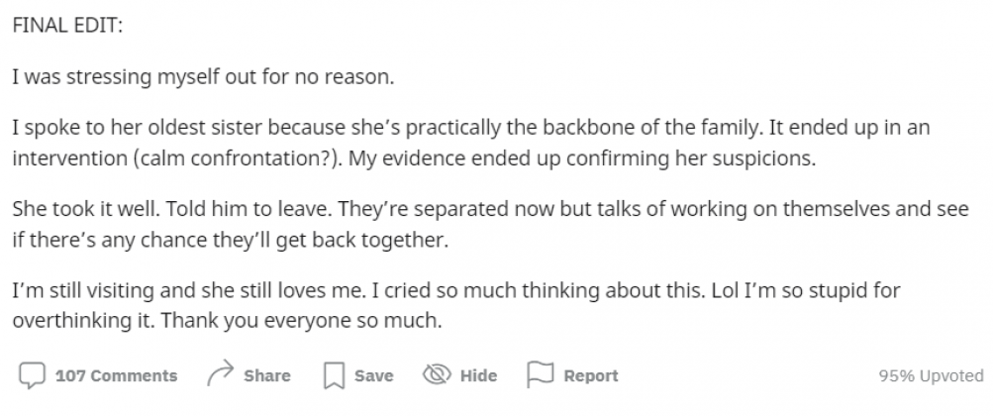This screenshot has height=416, width=993.
Task: Click the paragraph beginning I spoke to her oldest sister
Action: [471, 143]
